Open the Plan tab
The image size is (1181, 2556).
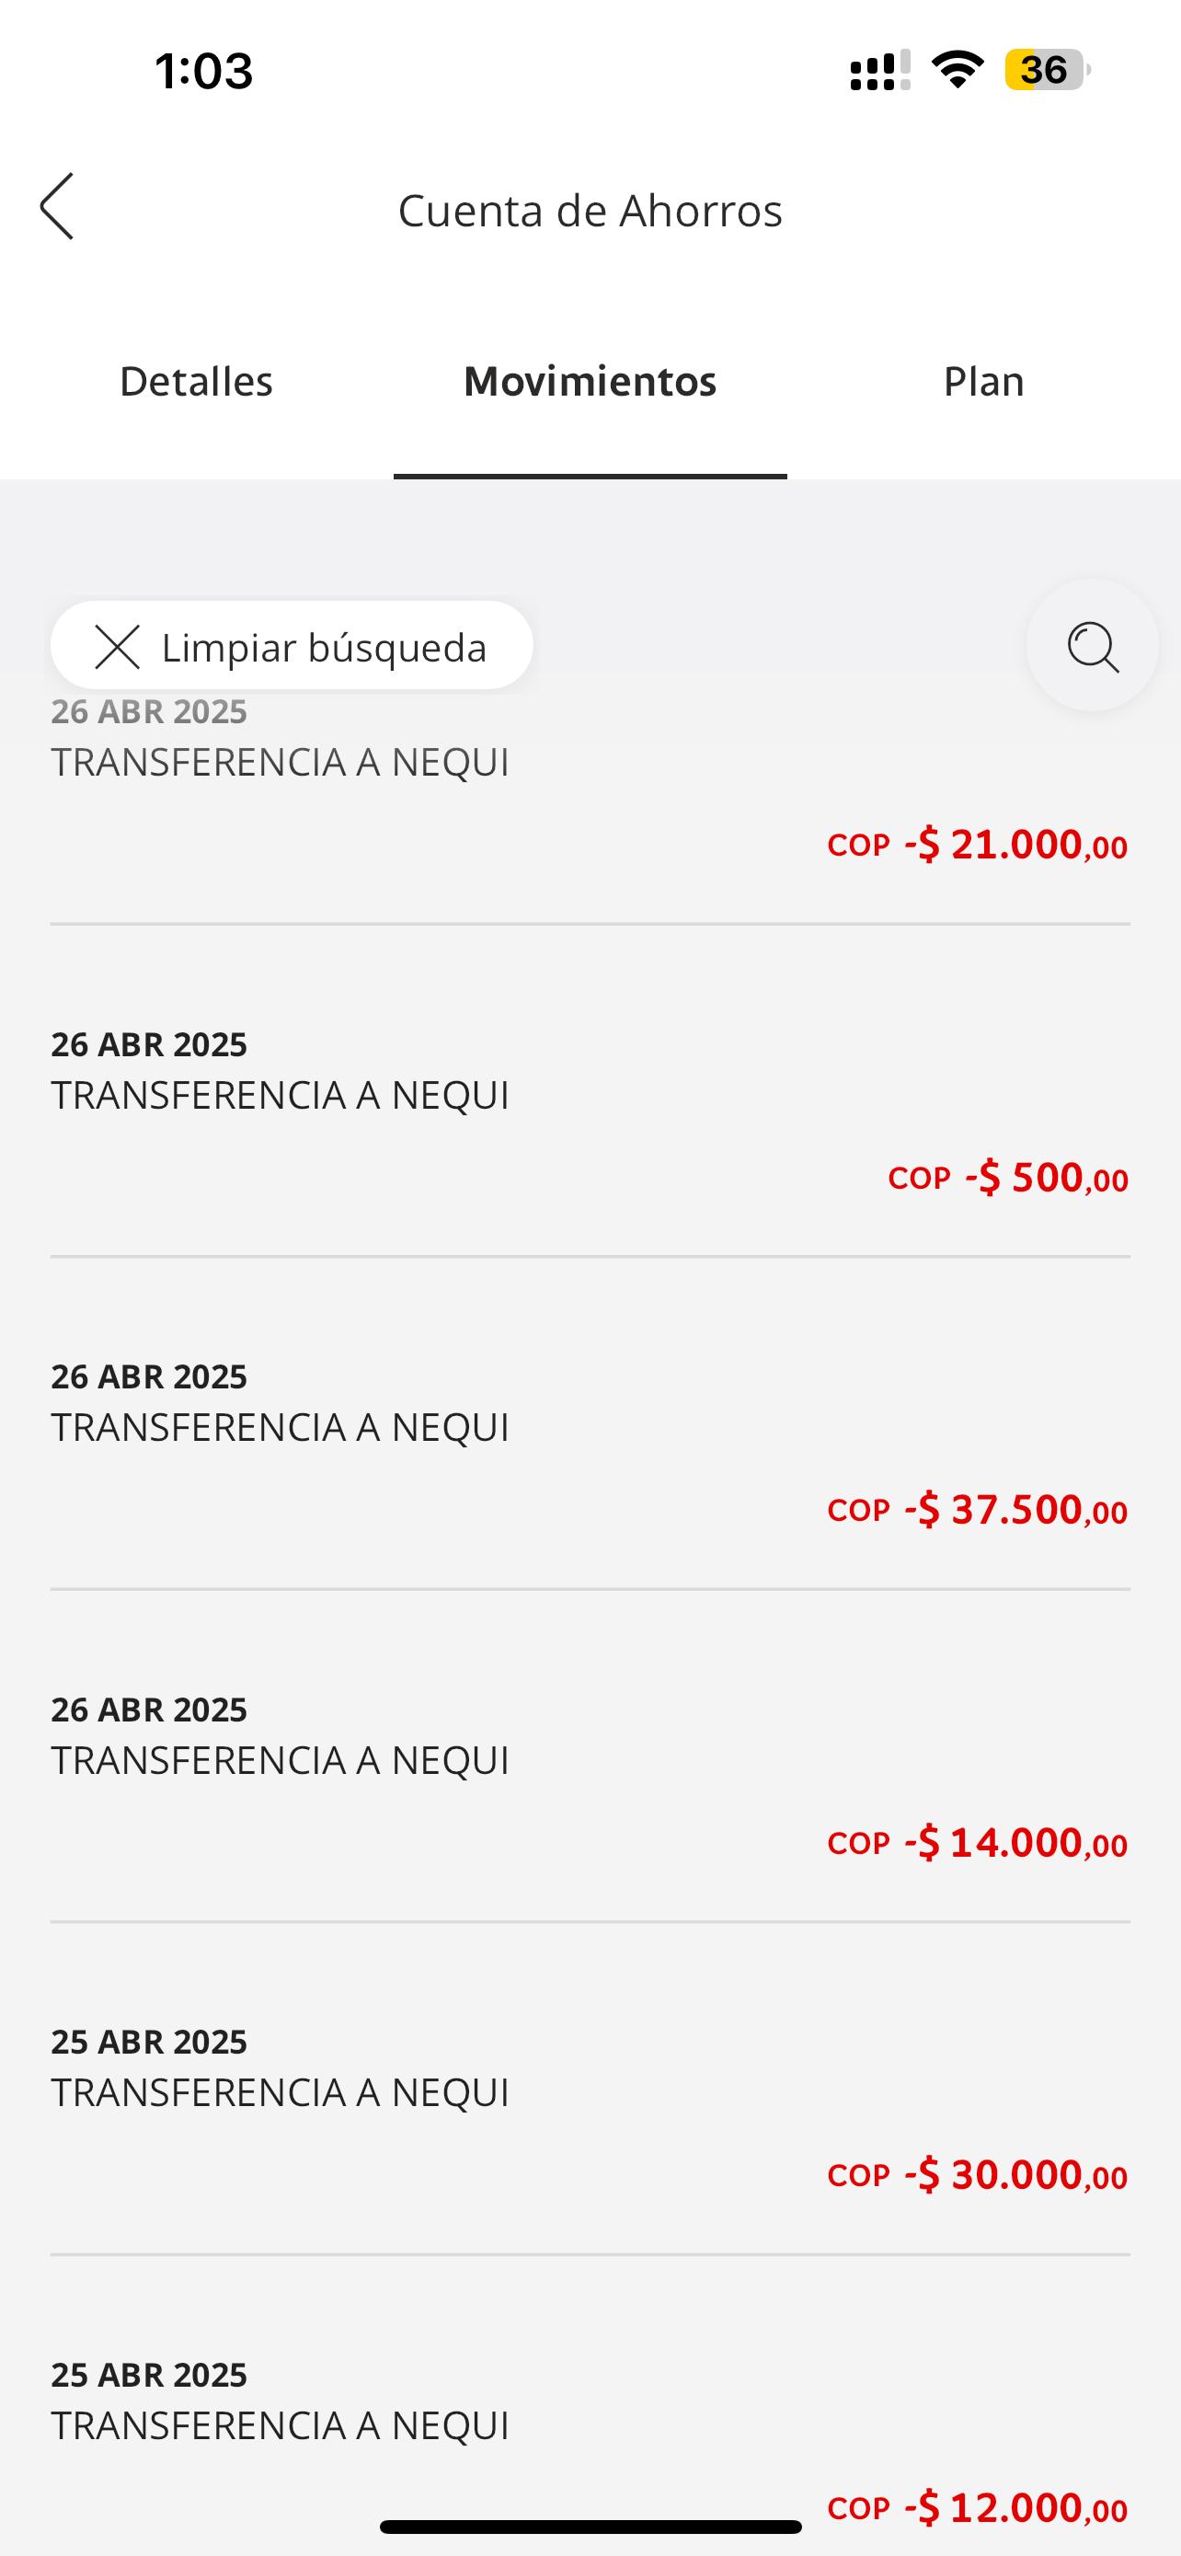[x=982, y=382]
